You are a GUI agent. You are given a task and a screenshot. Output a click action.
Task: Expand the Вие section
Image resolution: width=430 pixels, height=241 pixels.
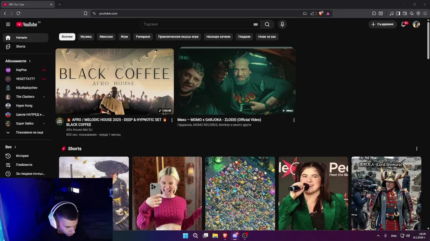coord(11,147)
